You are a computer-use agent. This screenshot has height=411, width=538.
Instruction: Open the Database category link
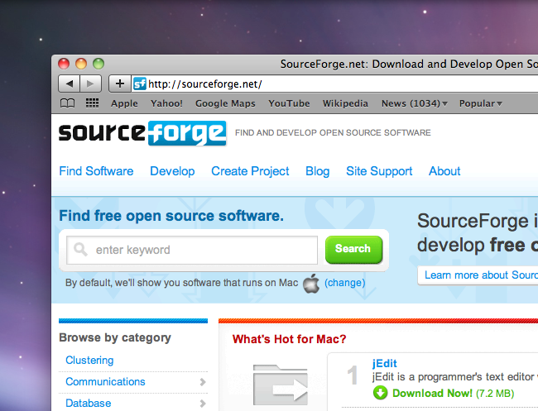pos(89,403)
